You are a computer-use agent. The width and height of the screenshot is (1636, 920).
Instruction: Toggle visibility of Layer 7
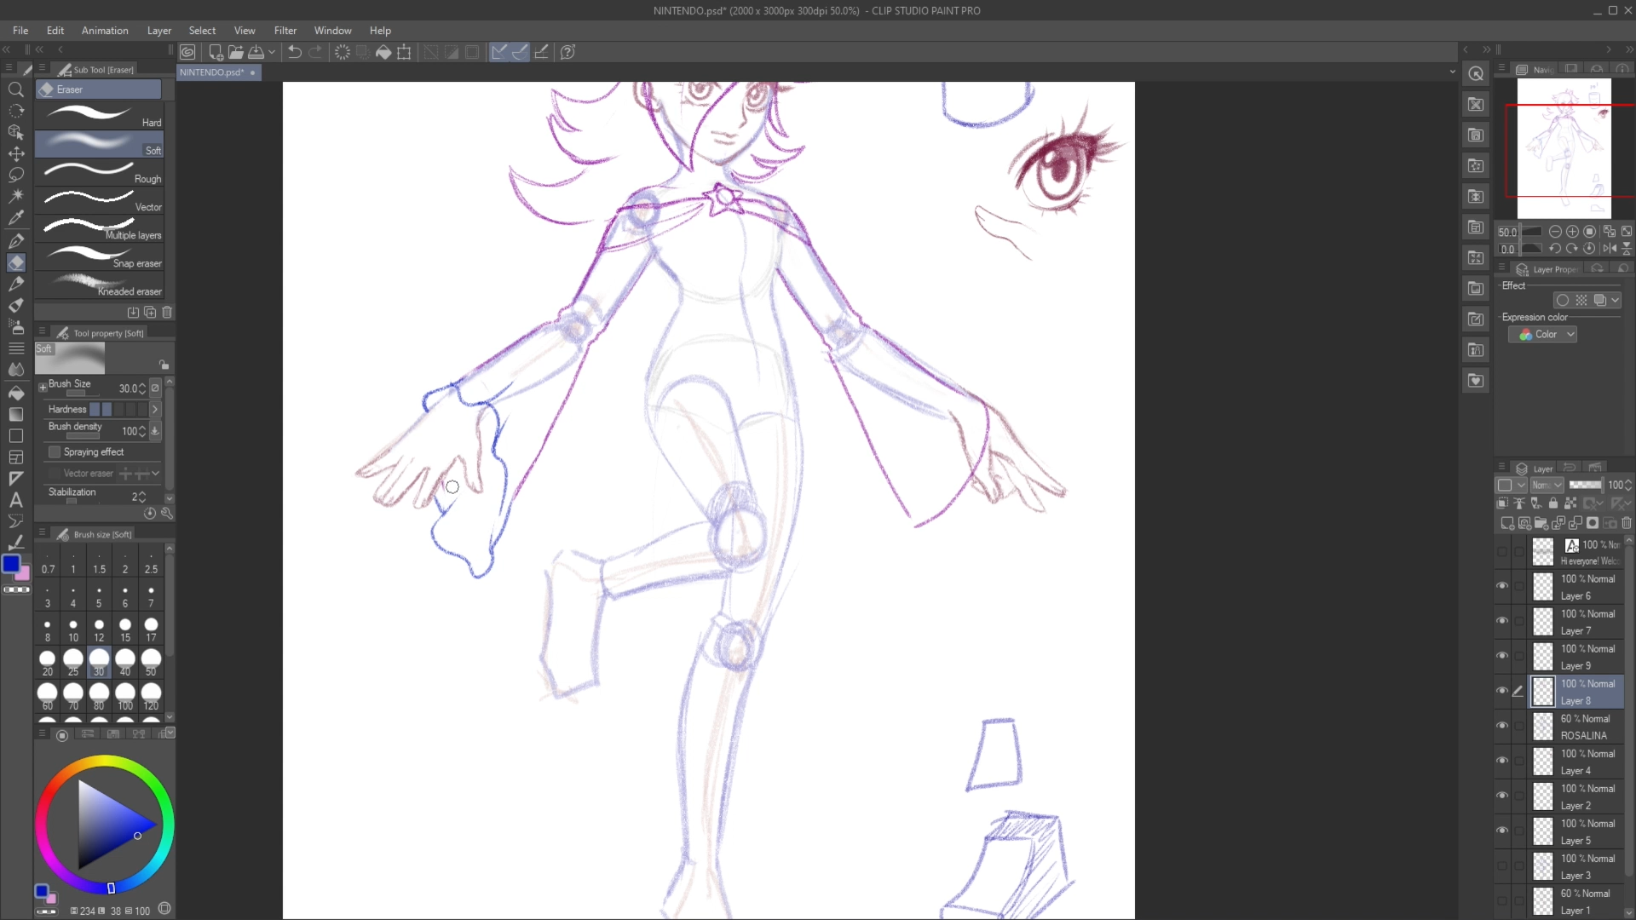[x=1502, y=621]
